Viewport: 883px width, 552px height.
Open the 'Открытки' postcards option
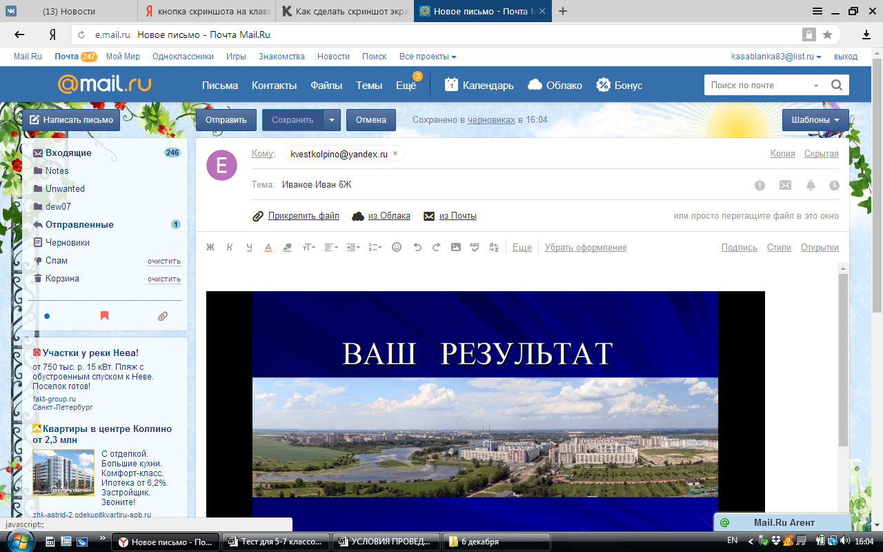pos(820,247)
